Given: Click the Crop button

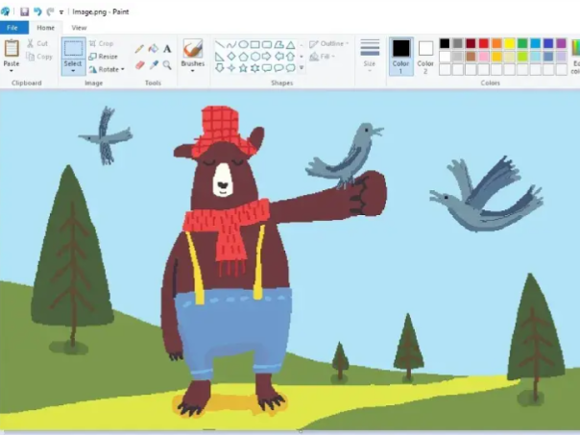Looking at the screenshot, I should pyautogui.click(x=101, y=44).
